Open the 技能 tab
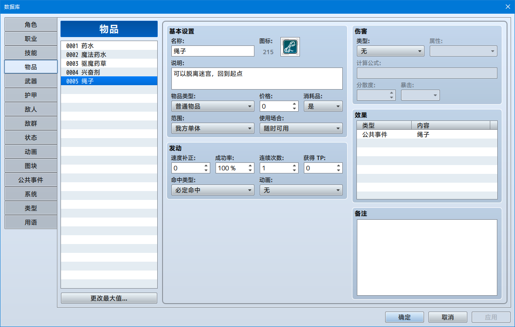This screenshot has width=515, height=327. coord(31,53)
